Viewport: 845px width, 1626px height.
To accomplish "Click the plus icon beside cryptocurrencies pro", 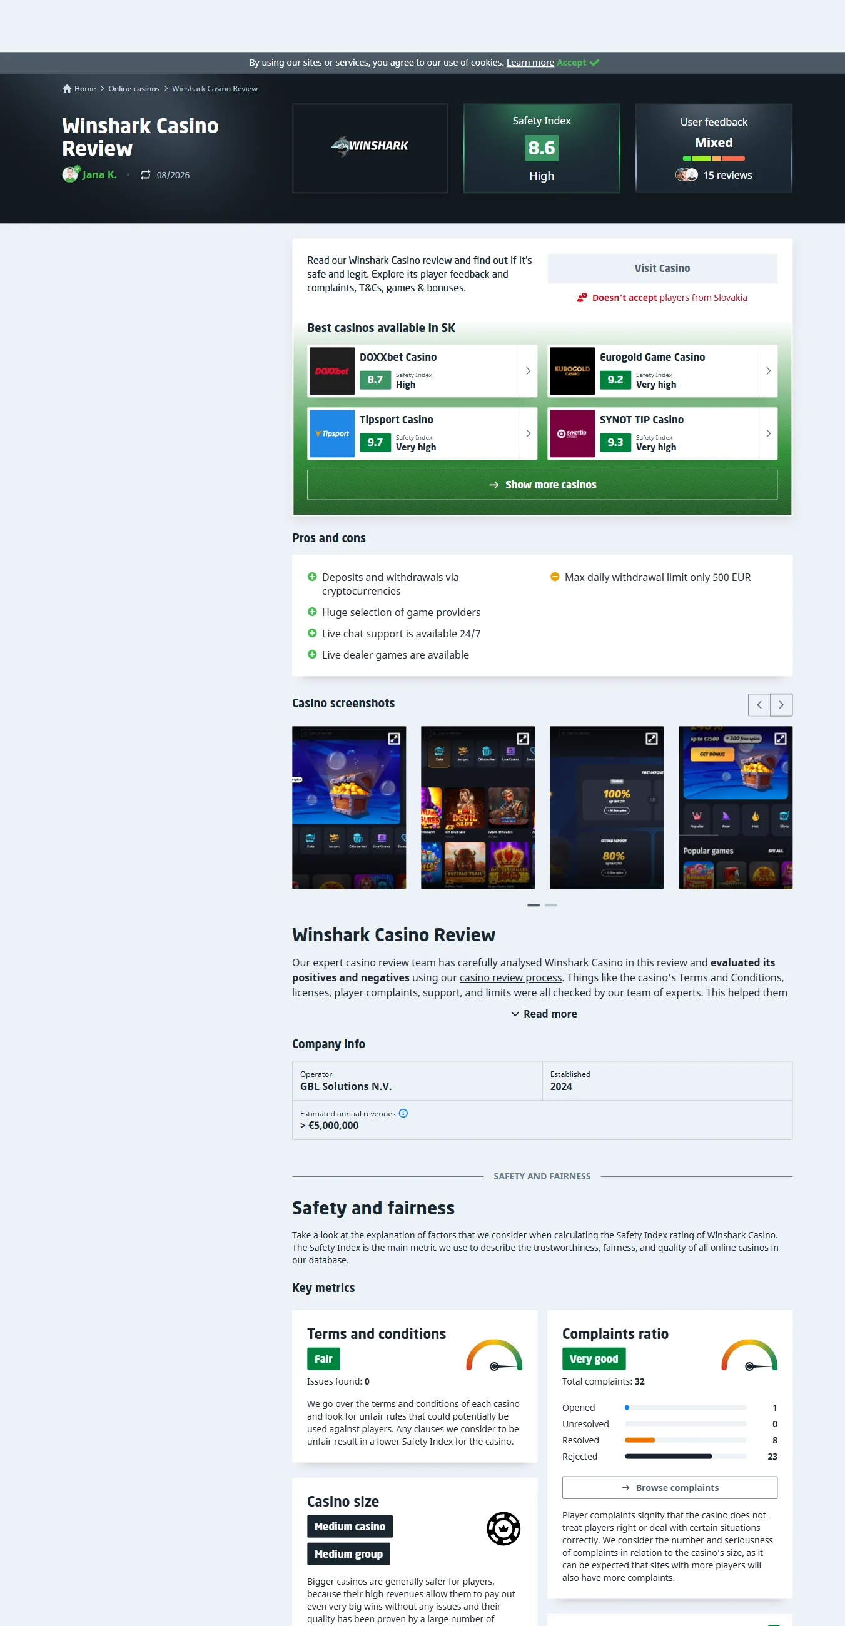I will point(311,577).
